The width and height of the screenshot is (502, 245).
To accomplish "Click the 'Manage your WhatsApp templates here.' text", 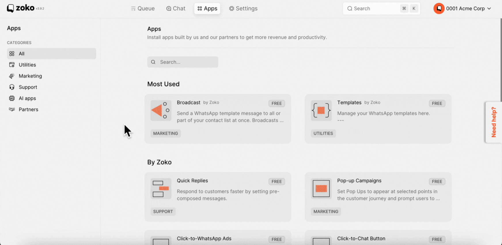I will pos(384,113).
